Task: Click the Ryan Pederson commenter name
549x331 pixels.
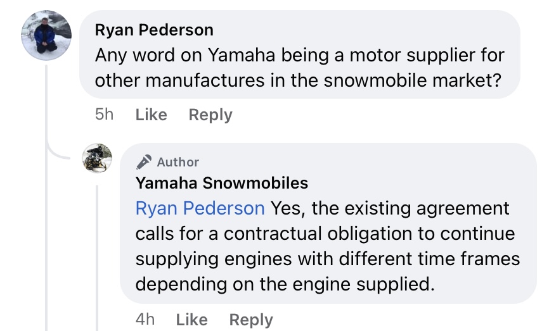Action: (x=154, y=30)
